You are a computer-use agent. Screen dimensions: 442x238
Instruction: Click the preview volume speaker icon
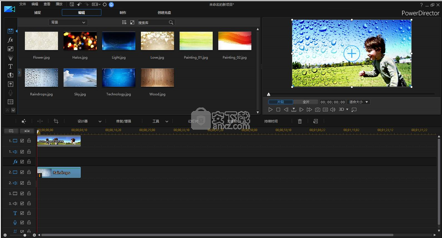point(333,110)
